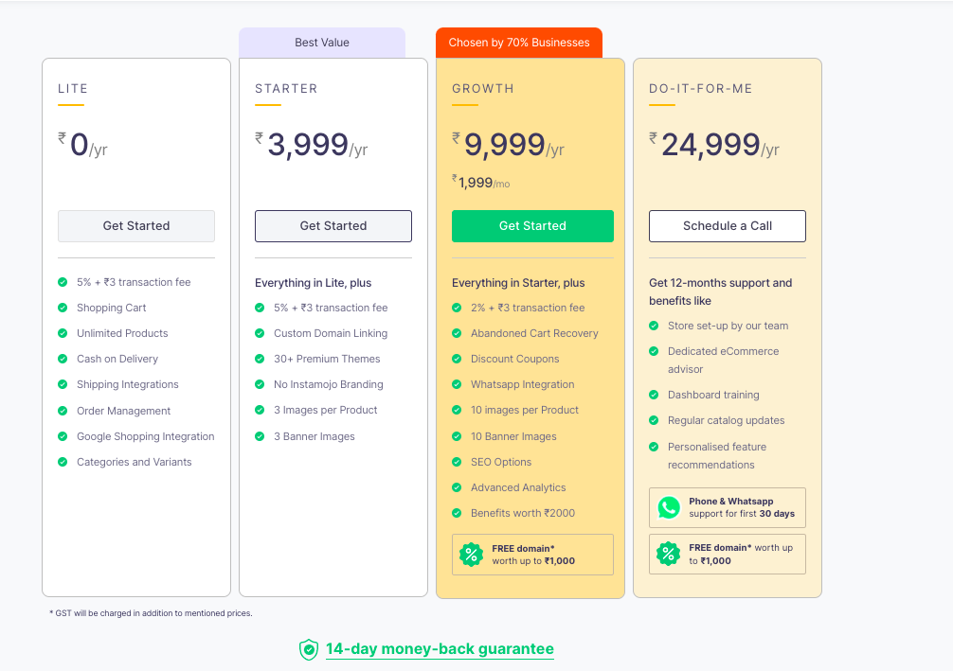
Task: Click checkmark icon beside Dashboard training
Action: 654,395
